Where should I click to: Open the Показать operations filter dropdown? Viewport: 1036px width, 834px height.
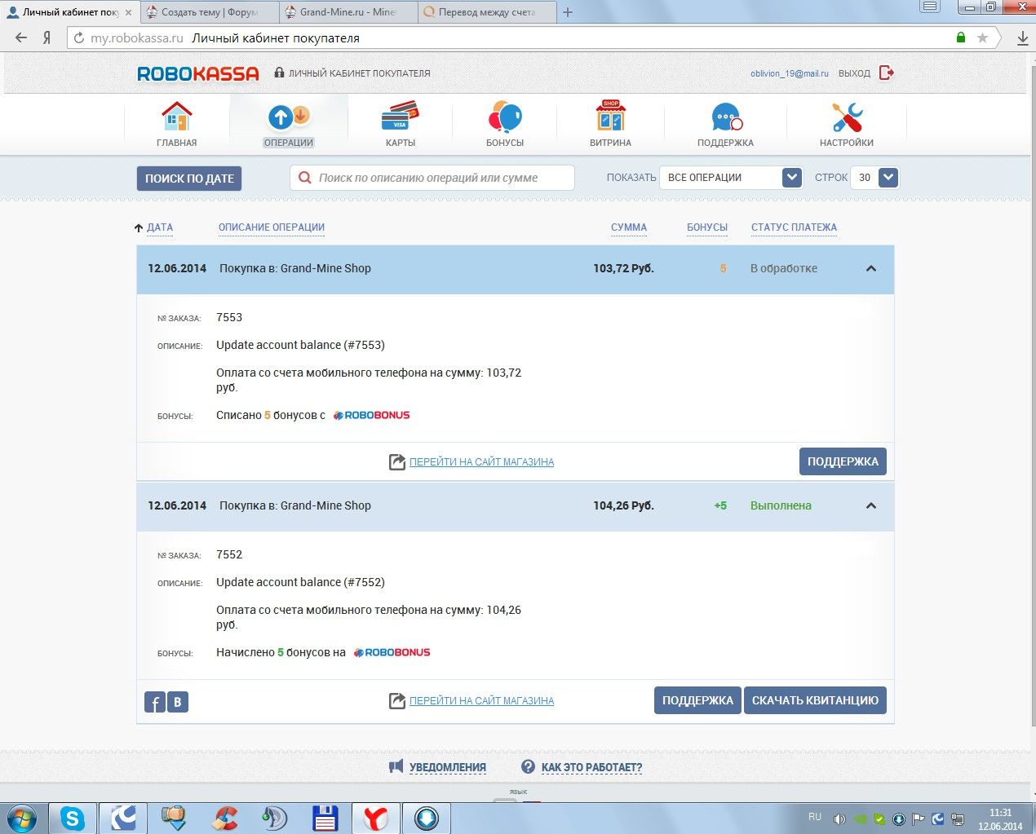731,177
